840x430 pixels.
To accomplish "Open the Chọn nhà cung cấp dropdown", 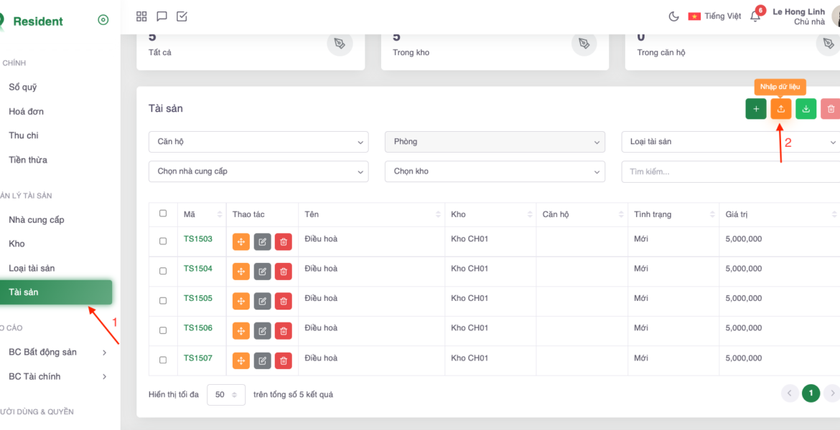I will click(258, 171).
